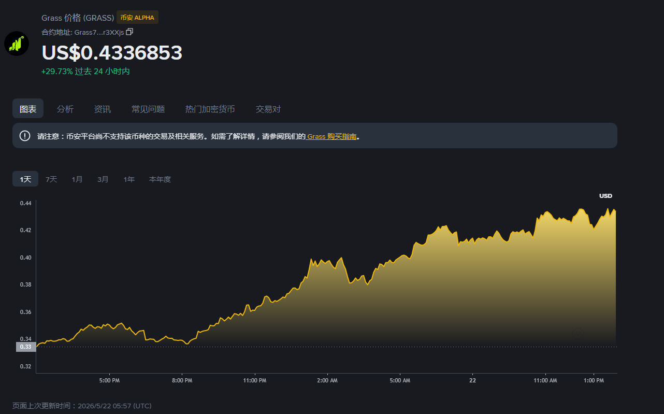Click the 11:00 AM time axis label
This screenshot has height=414, width=664.
545,380
